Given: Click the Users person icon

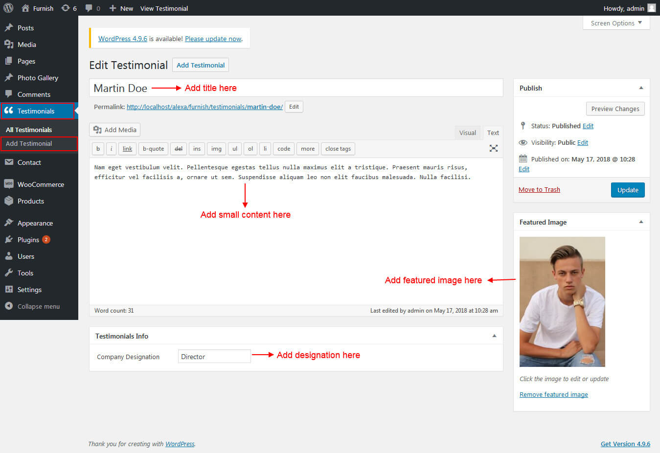Looking at the screenshot, I should (x=9, y=256).
